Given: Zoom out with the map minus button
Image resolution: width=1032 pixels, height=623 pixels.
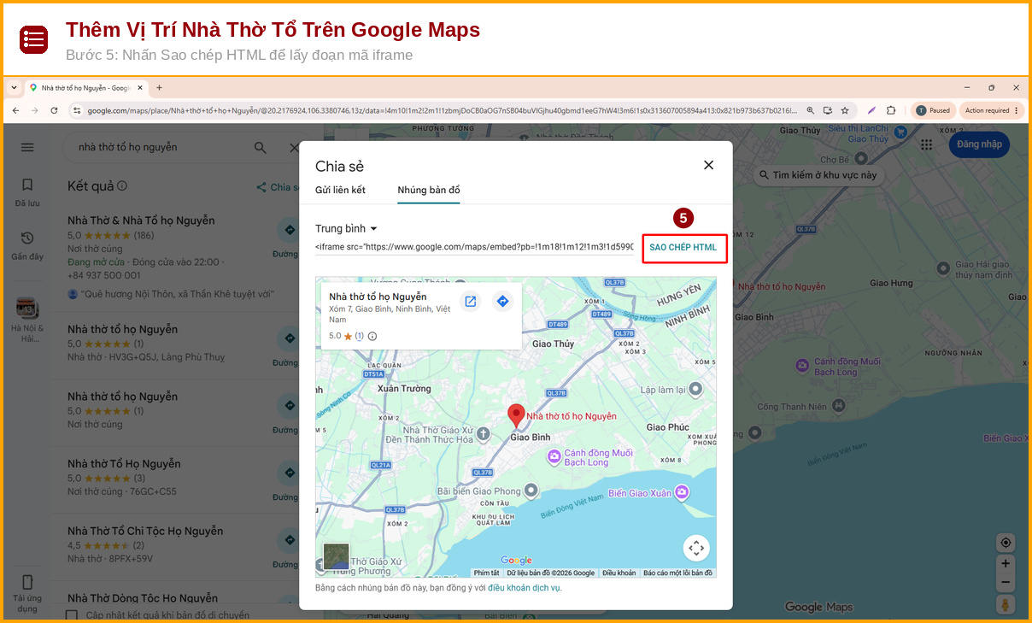Looking at the screenshot, I should click(x=1006, y=583).
